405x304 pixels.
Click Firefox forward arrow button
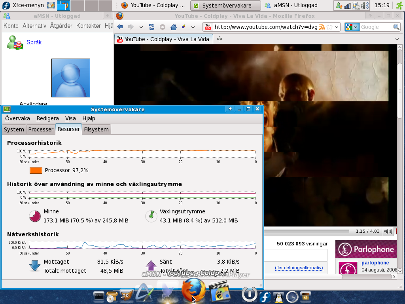pos(131,27)
